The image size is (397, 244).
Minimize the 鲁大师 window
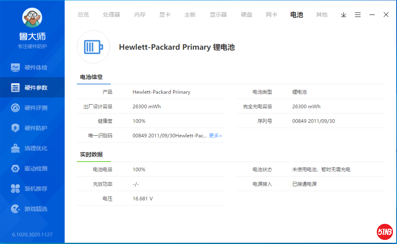coord(372,15)
